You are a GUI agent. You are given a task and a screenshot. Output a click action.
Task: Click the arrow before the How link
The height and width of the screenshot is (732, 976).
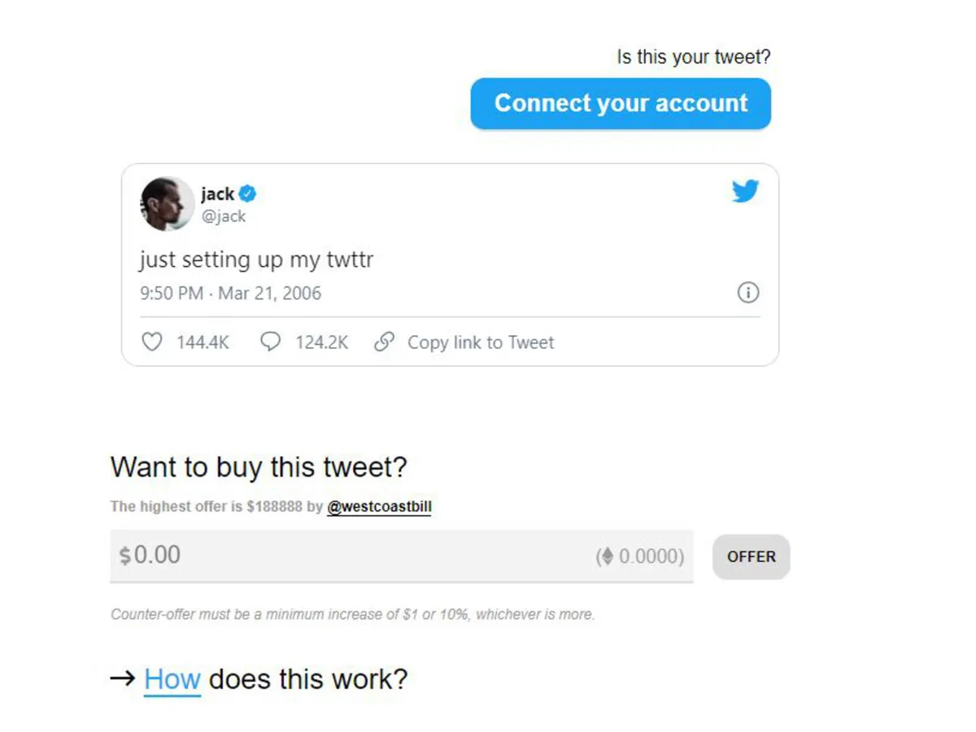[x=122, y=678]
